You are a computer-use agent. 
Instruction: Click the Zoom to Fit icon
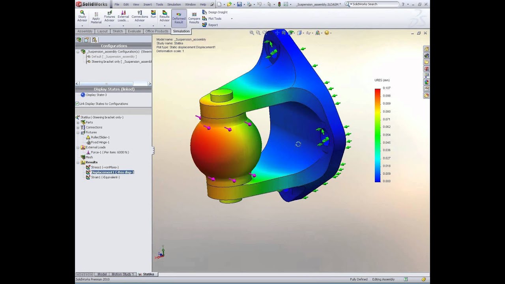(252, 33)
